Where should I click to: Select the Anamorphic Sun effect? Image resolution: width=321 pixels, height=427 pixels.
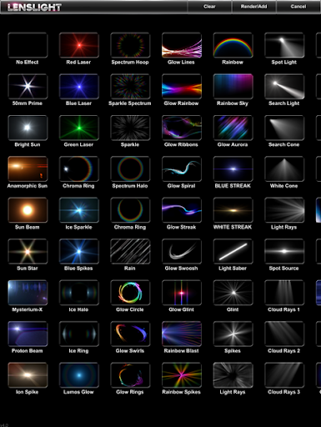tap(28, 168)
